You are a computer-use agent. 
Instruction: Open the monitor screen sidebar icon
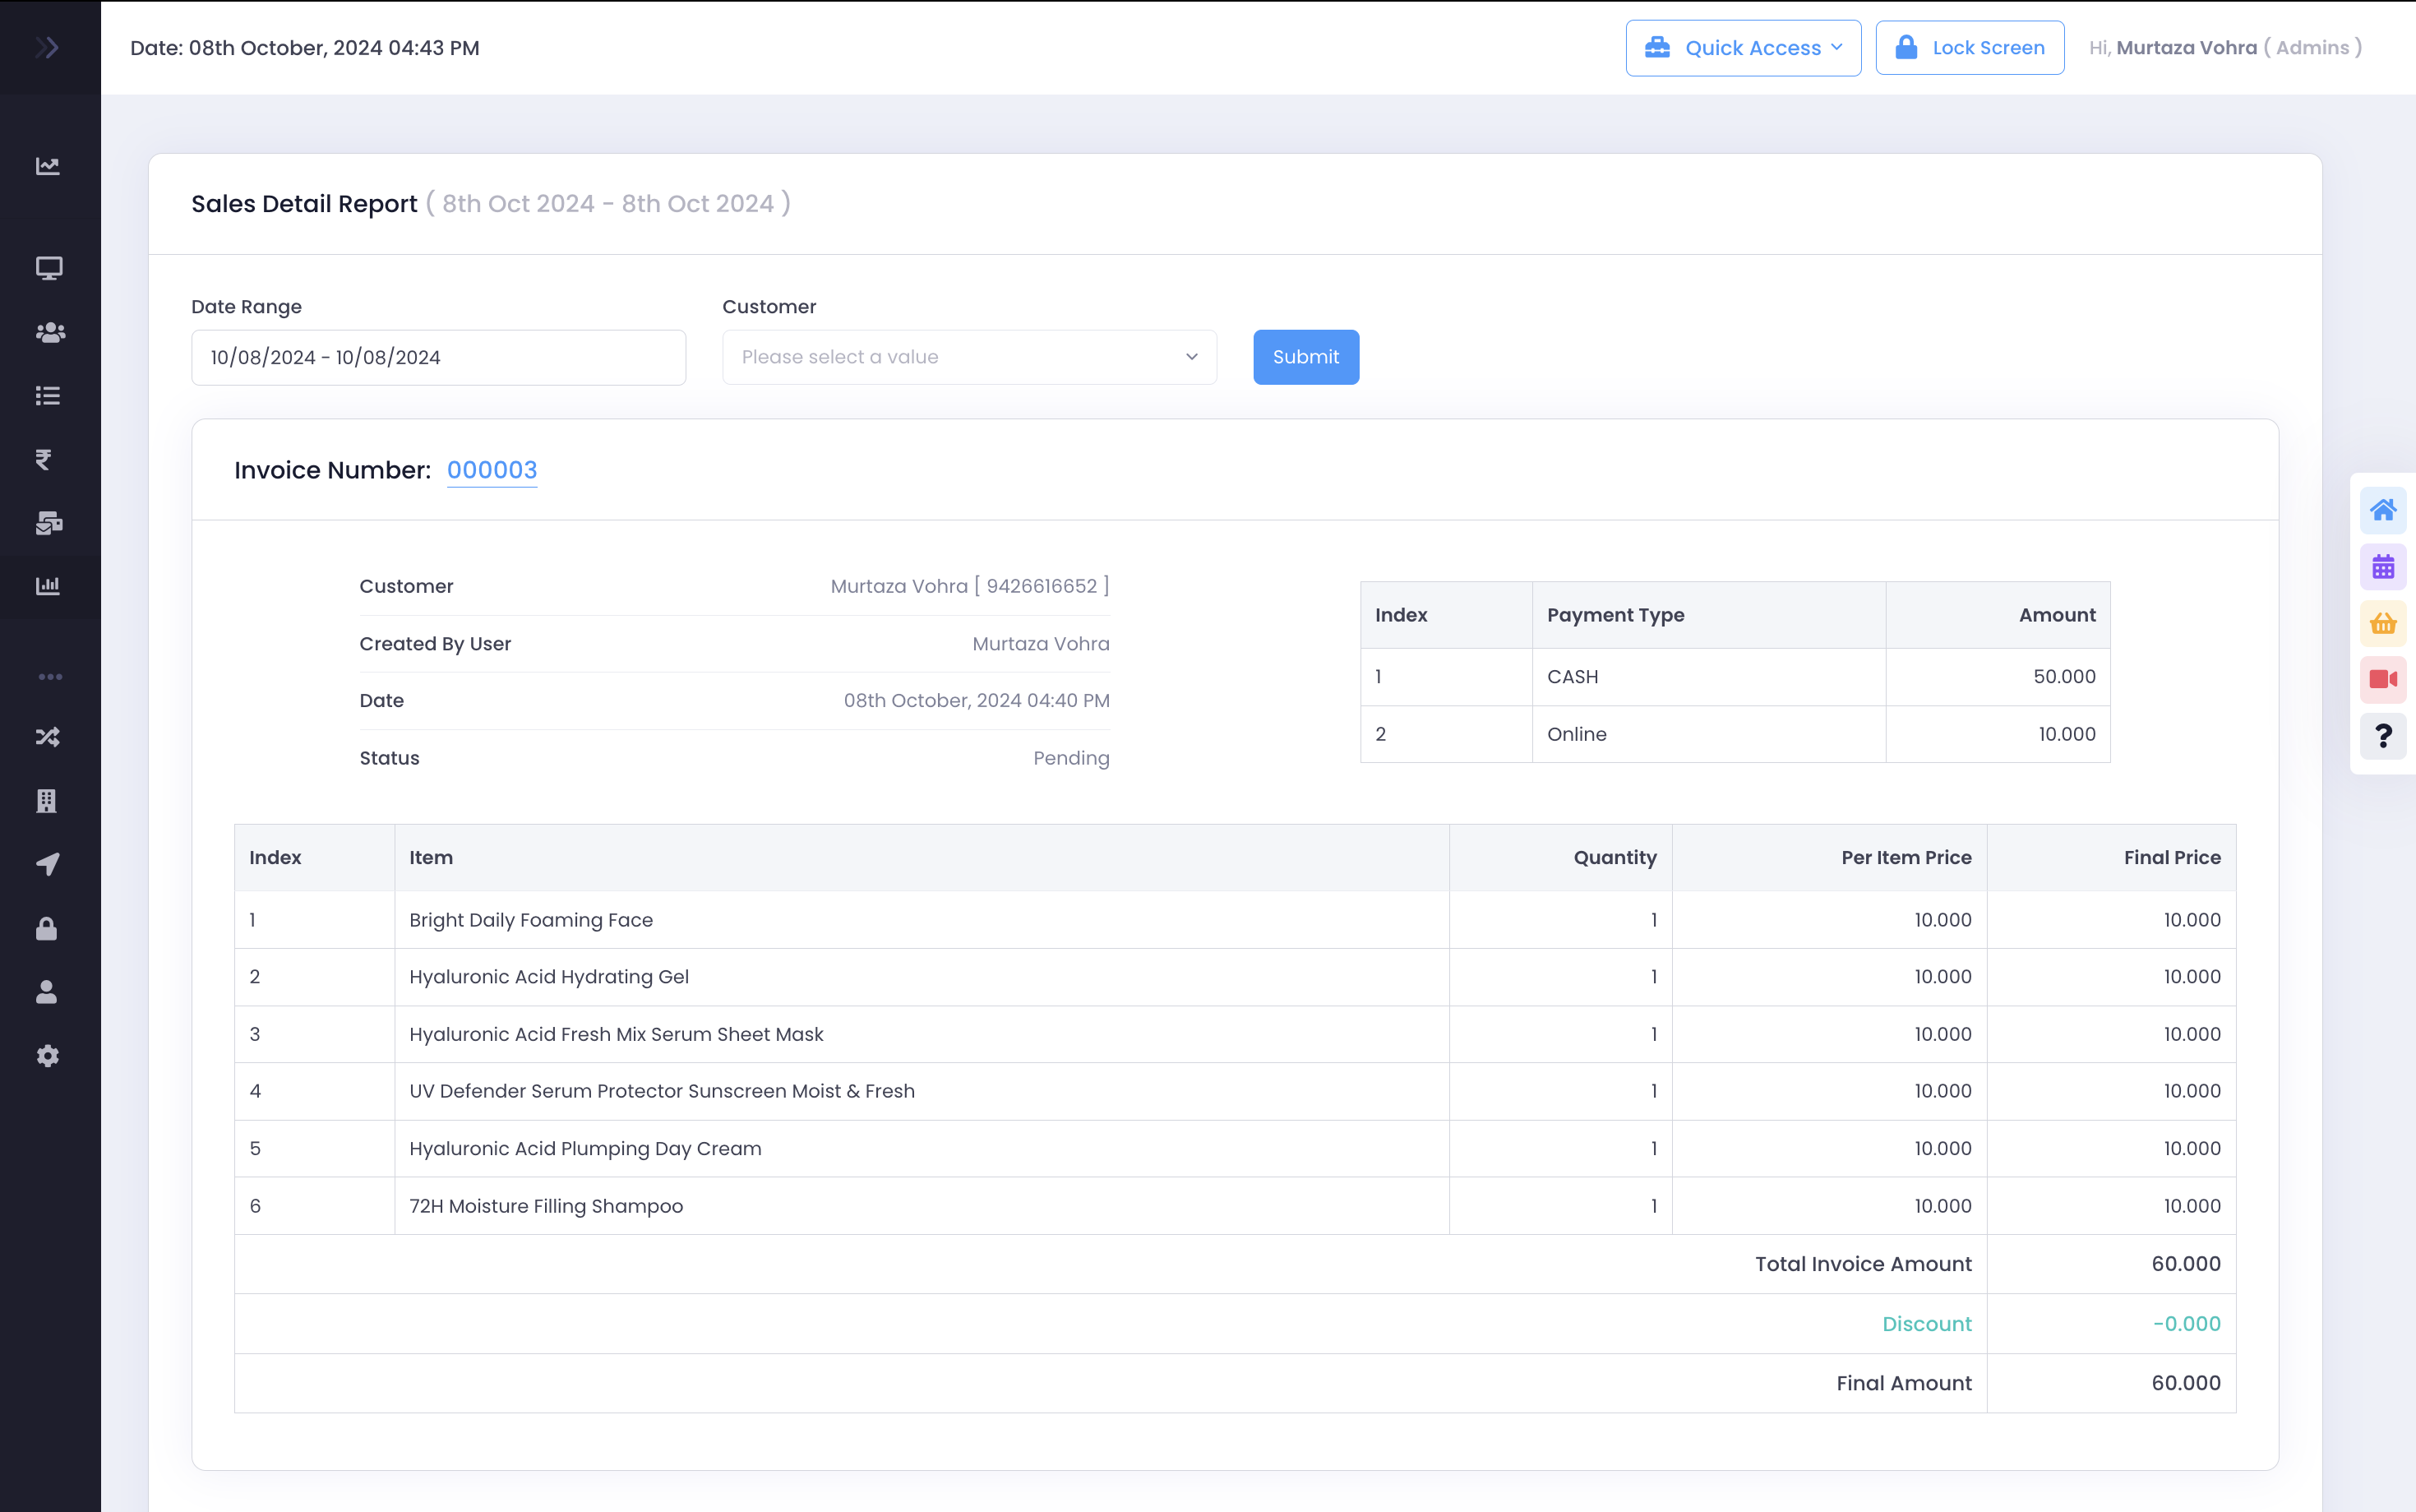coord(49,268)
